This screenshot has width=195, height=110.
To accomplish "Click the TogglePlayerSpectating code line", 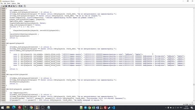I will tap(28, 23).
